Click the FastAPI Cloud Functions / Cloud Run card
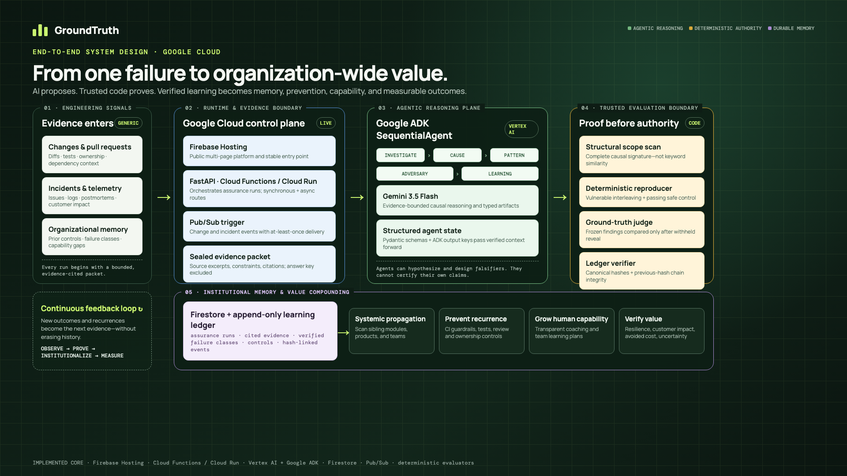Image resolution: width=847 pixels, height=476 pixels. tap(259, 189)
